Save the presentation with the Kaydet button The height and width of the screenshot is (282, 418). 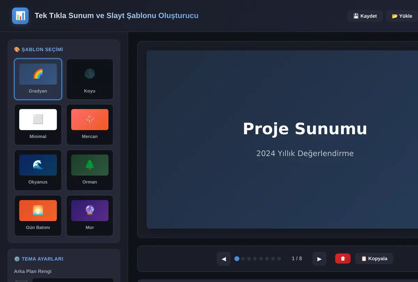[365, 16]
